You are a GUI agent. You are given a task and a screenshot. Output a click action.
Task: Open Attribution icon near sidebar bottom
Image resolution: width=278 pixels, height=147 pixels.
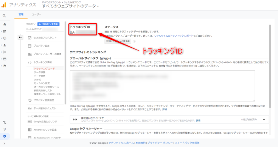pos(5,122)
